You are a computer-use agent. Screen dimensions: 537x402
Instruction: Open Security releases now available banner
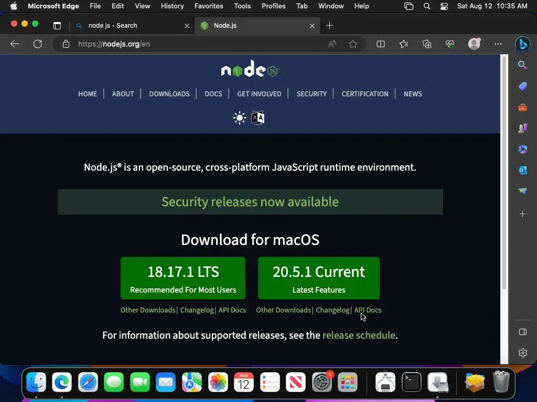250,202
